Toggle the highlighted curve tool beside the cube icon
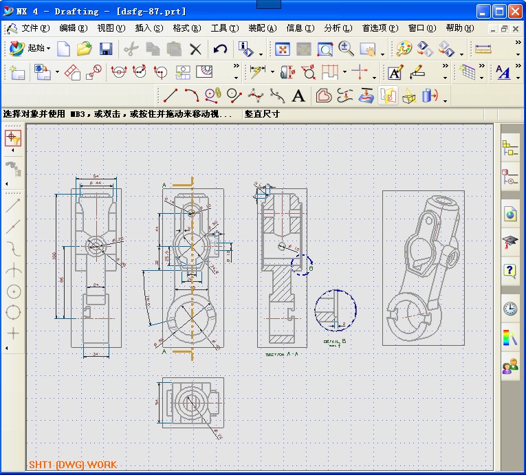The width and height of the screenshot is (526, 475). pyautogui.click(x=388, y=96)
